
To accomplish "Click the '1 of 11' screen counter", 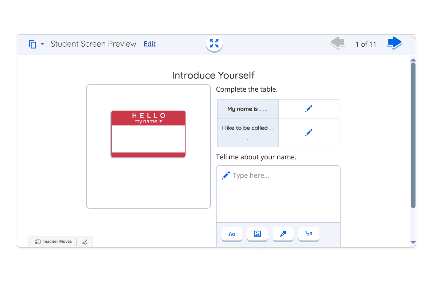I will [x=366, y=44].
